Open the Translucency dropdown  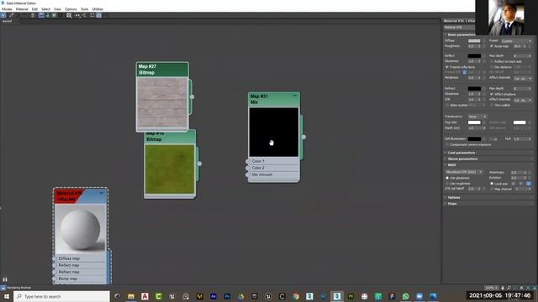(477, 117)
